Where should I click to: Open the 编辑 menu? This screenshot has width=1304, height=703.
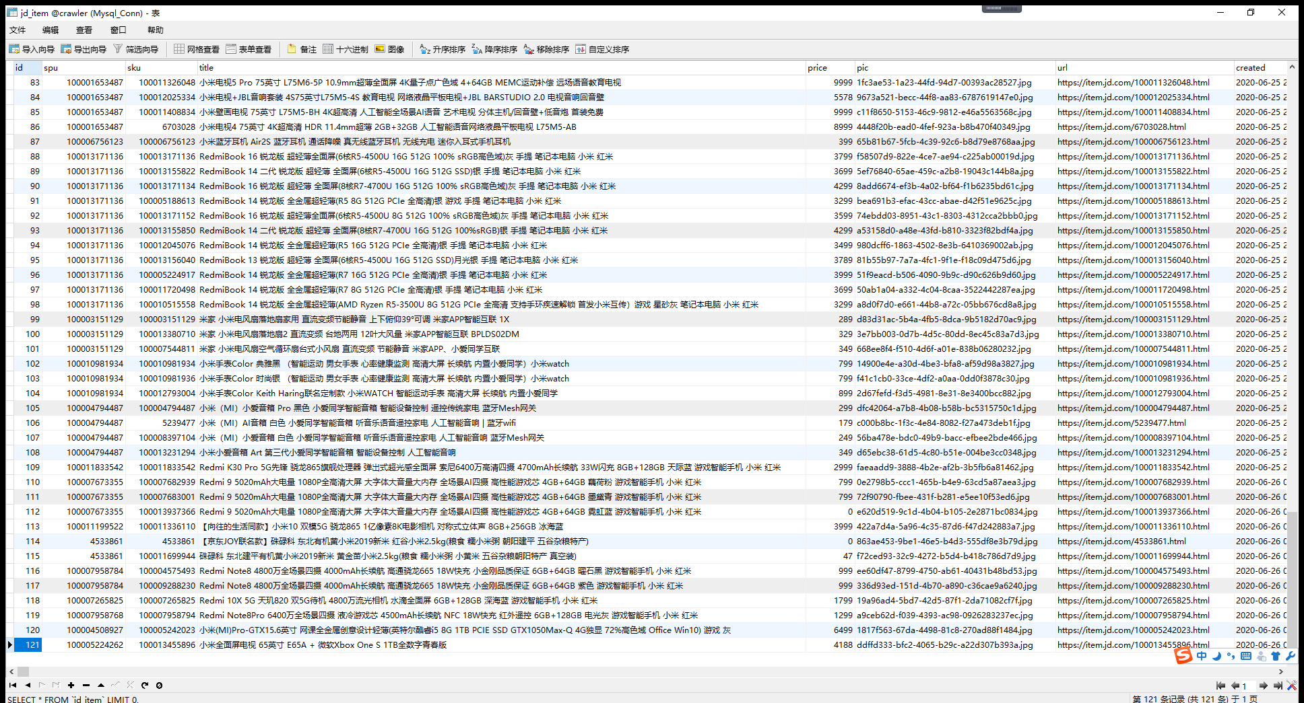click(51, 30)
